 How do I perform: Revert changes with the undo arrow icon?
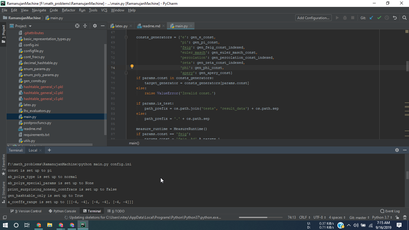coord(395,18)
